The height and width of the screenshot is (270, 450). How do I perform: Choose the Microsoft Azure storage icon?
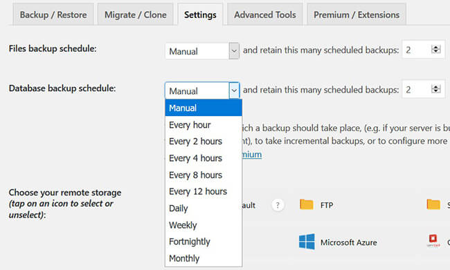click(307, 242)
